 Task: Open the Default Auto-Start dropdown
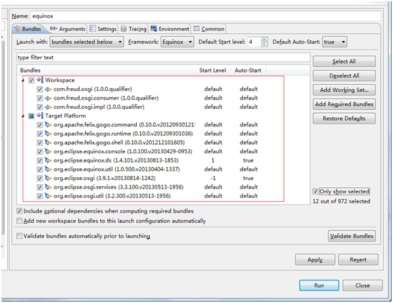334,42
